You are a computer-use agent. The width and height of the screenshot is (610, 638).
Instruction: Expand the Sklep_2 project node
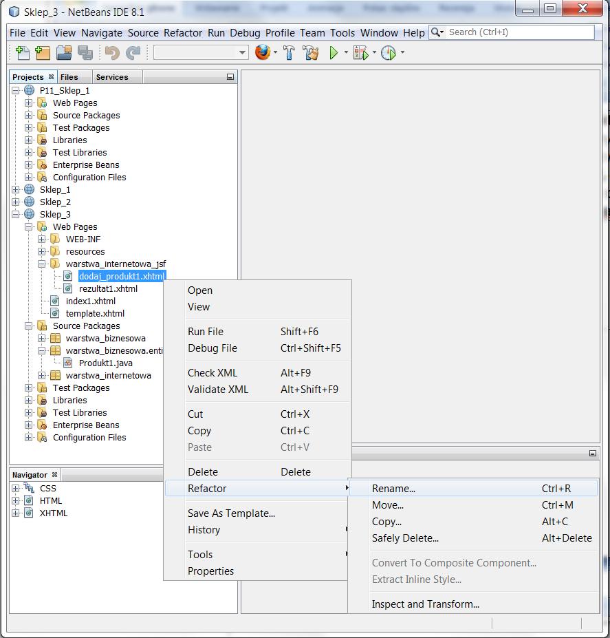[15, 202]
